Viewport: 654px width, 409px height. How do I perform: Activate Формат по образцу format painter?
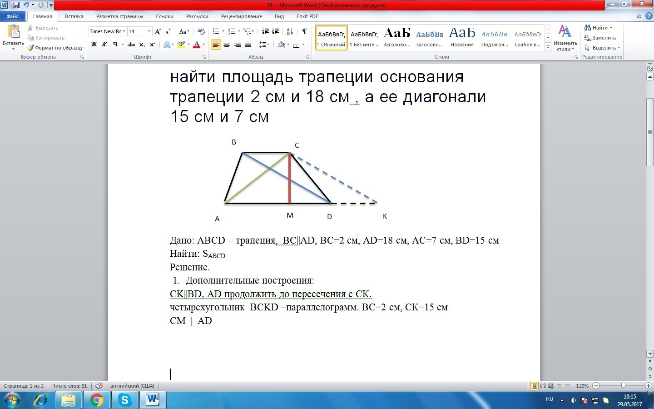pyautogui.click(x=55, y=48)
